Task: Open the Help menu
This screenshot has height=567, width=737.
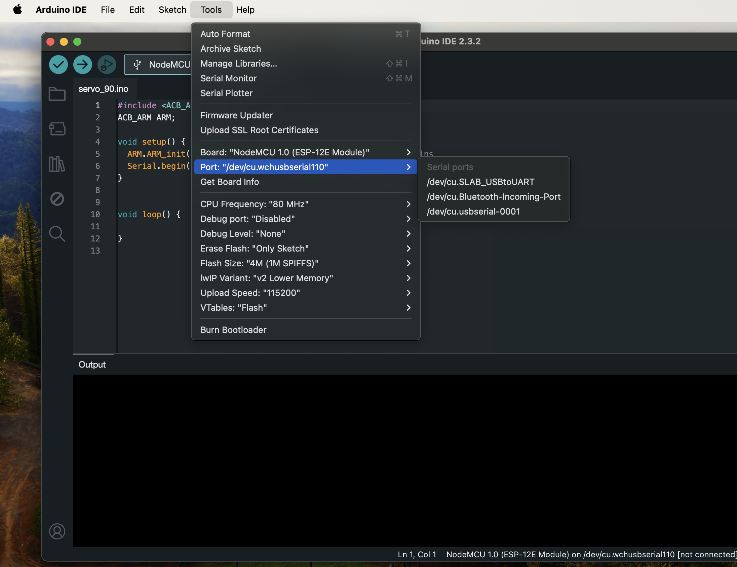Action: pyautogui.click(x=245, y=9)
